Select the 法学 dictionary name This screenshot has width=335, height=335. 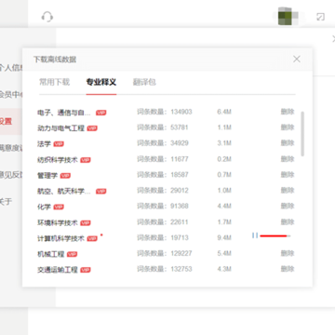[44, 143]
